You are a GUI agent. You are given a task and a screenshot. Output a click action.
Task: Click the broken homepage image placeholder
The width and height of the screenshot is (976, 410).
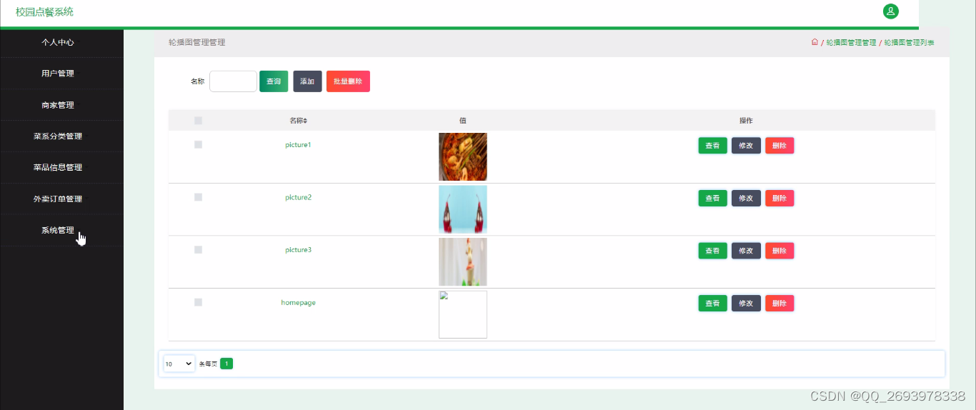pos(463,314)
